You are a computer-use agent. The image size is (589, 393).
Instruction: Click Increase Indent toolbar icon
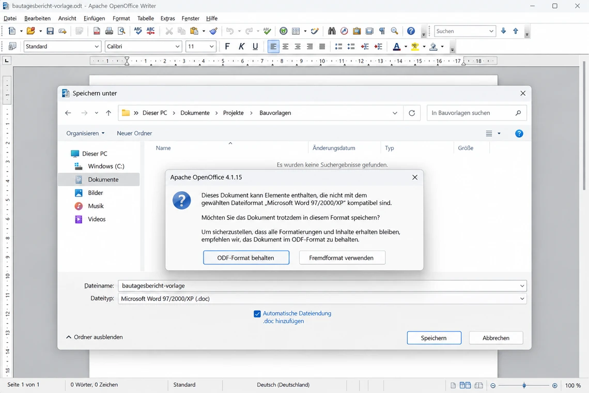point(378,46)
